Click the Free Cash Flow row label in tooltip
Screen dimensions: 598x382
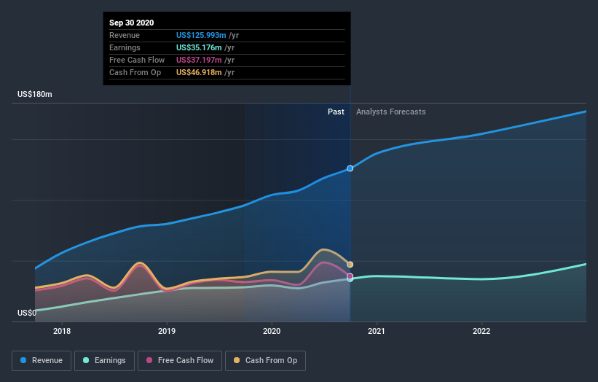click(x=137, y=60)
